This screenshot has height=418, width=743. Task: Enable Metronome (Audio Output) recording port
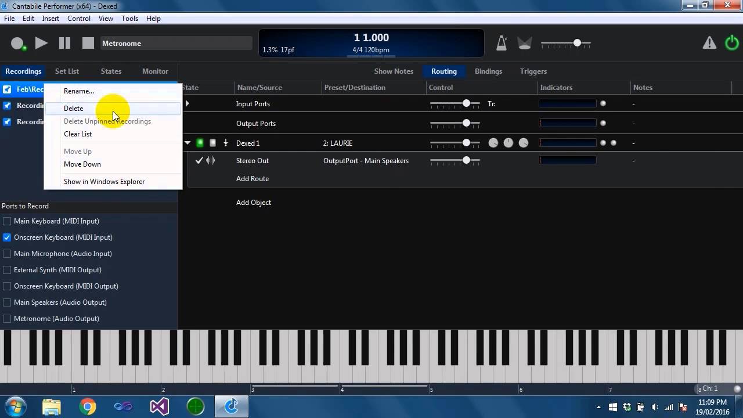pyautogui.click(x=7, y=319)
